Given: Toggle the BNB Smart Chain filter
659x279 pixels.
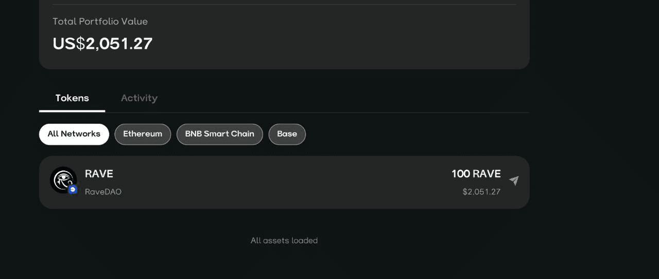Looking at the screenshot, I should (220, 134).
